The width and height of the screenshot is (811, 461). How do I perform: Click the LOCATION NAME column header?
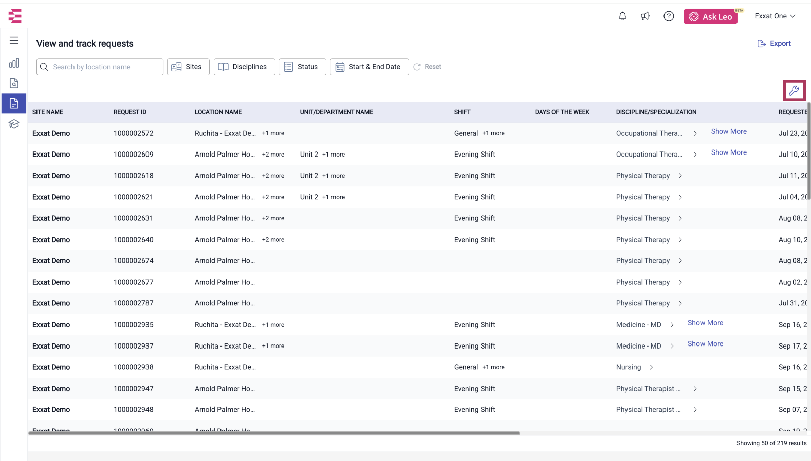(x=218, y=112)
